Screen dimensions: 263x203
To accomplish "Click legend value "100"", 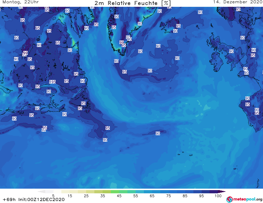I will coord(218,196).
